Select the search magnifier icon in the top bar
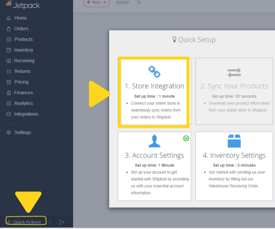Viewport: 275px width, 229px height. [x=139, y=2]
